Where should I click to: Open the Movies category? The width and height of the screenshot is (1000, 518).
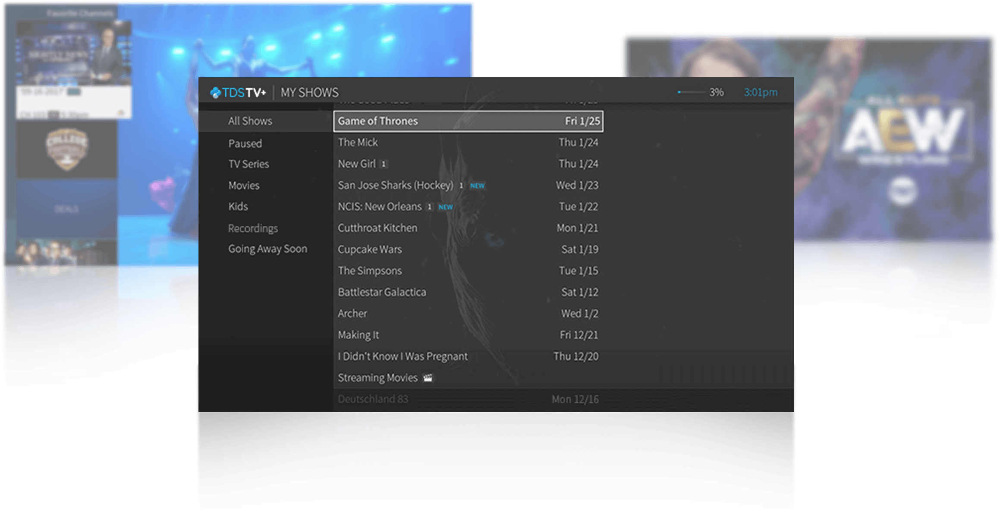tap(244, 186)
